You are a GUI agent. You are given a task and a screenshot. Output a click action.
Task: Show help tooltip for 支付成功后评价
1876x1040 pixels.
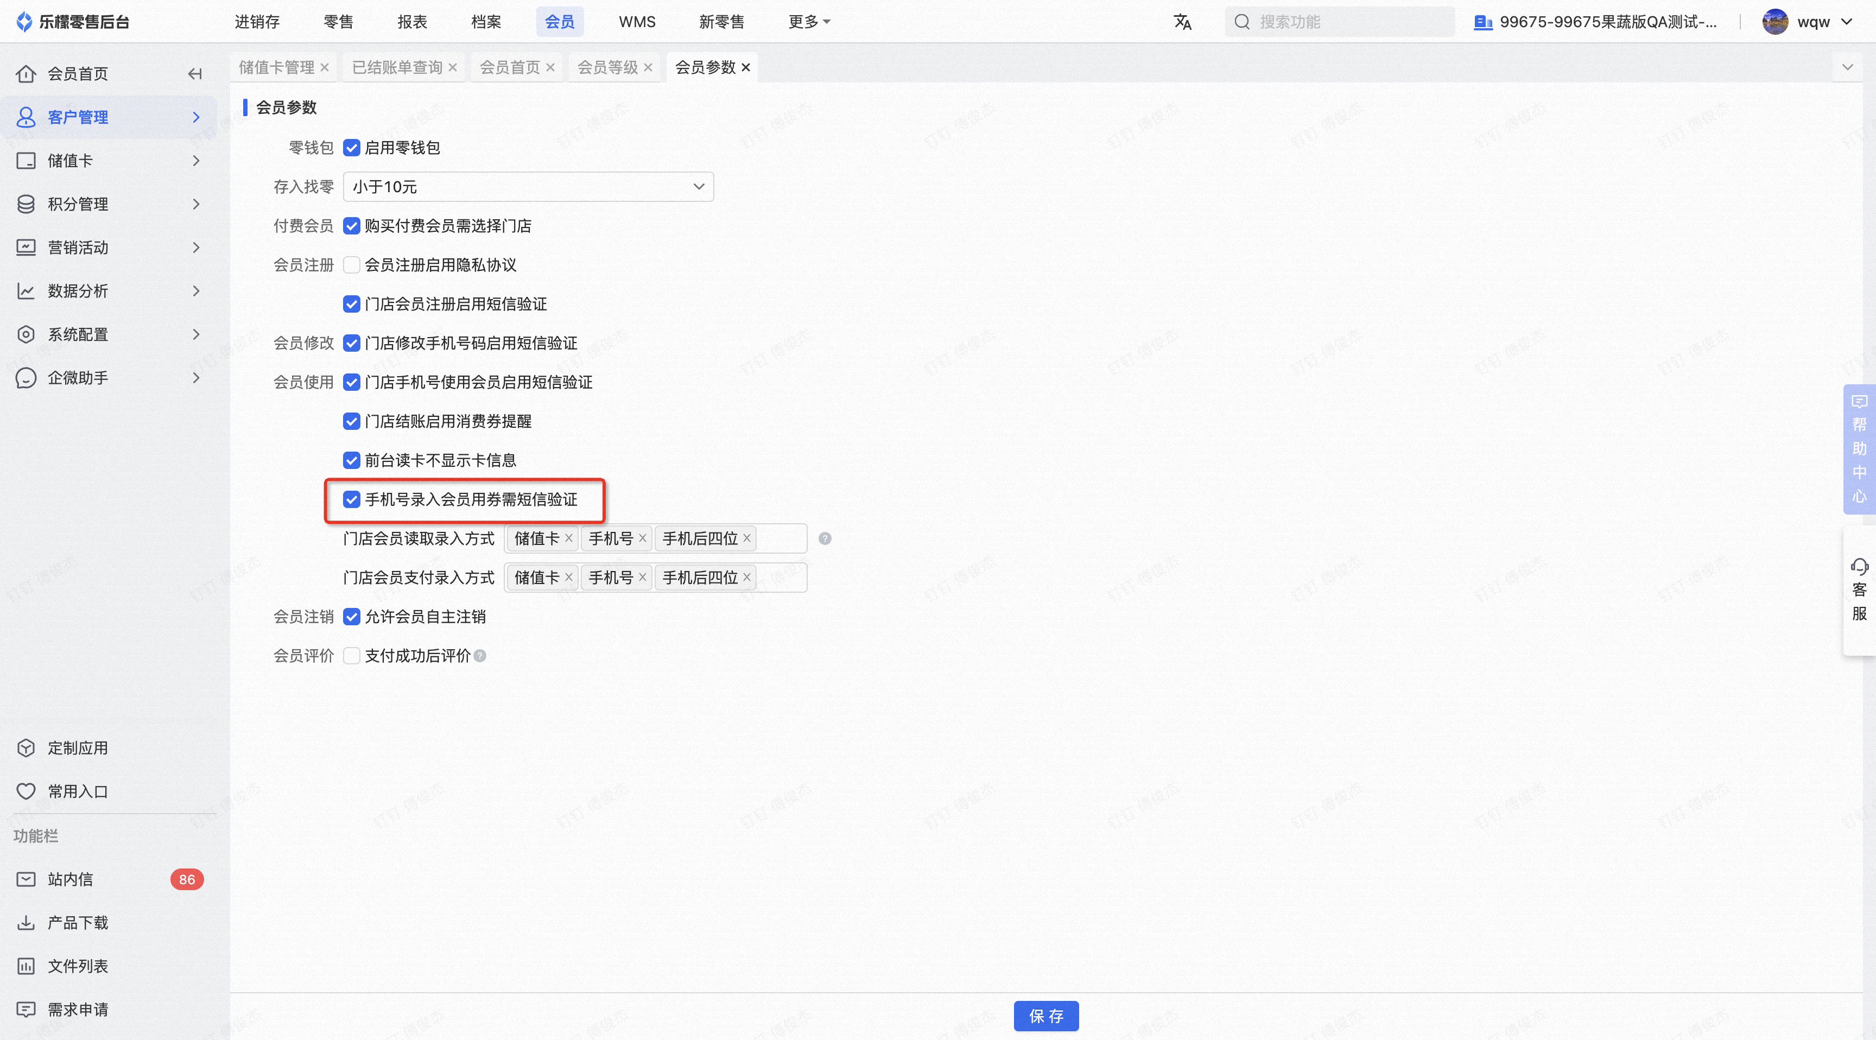pyautogui.click(x=480, y=656)
